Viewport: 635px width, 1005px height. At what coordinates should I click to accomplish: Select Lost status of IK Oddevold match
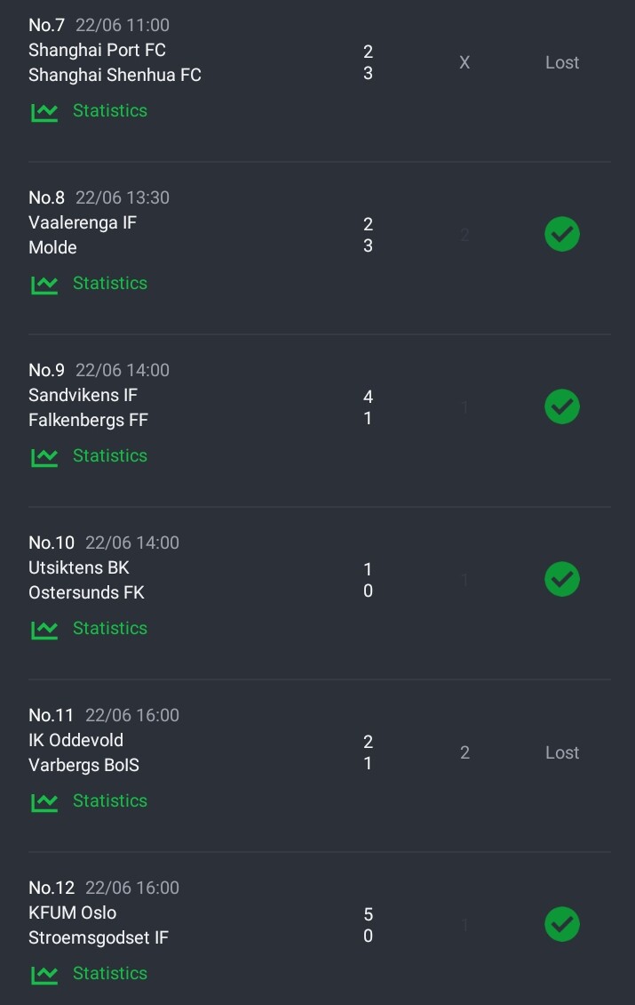[562, 752]
